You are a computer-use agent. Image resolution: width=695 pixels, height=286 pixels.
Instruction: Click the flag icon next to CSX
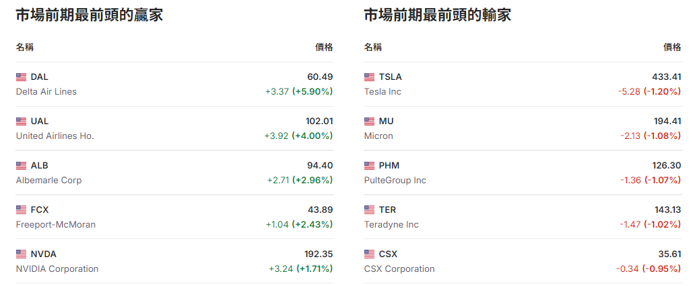coord(369,254)
